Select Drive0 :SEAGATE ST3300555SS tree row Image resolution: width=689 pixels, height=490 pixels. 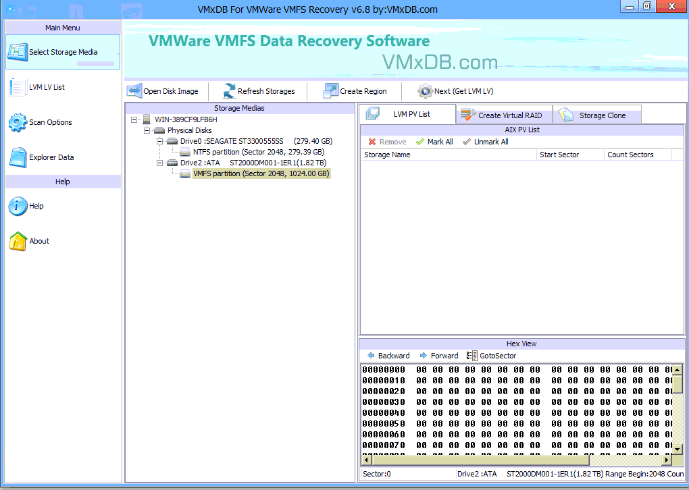pos(256,141)
